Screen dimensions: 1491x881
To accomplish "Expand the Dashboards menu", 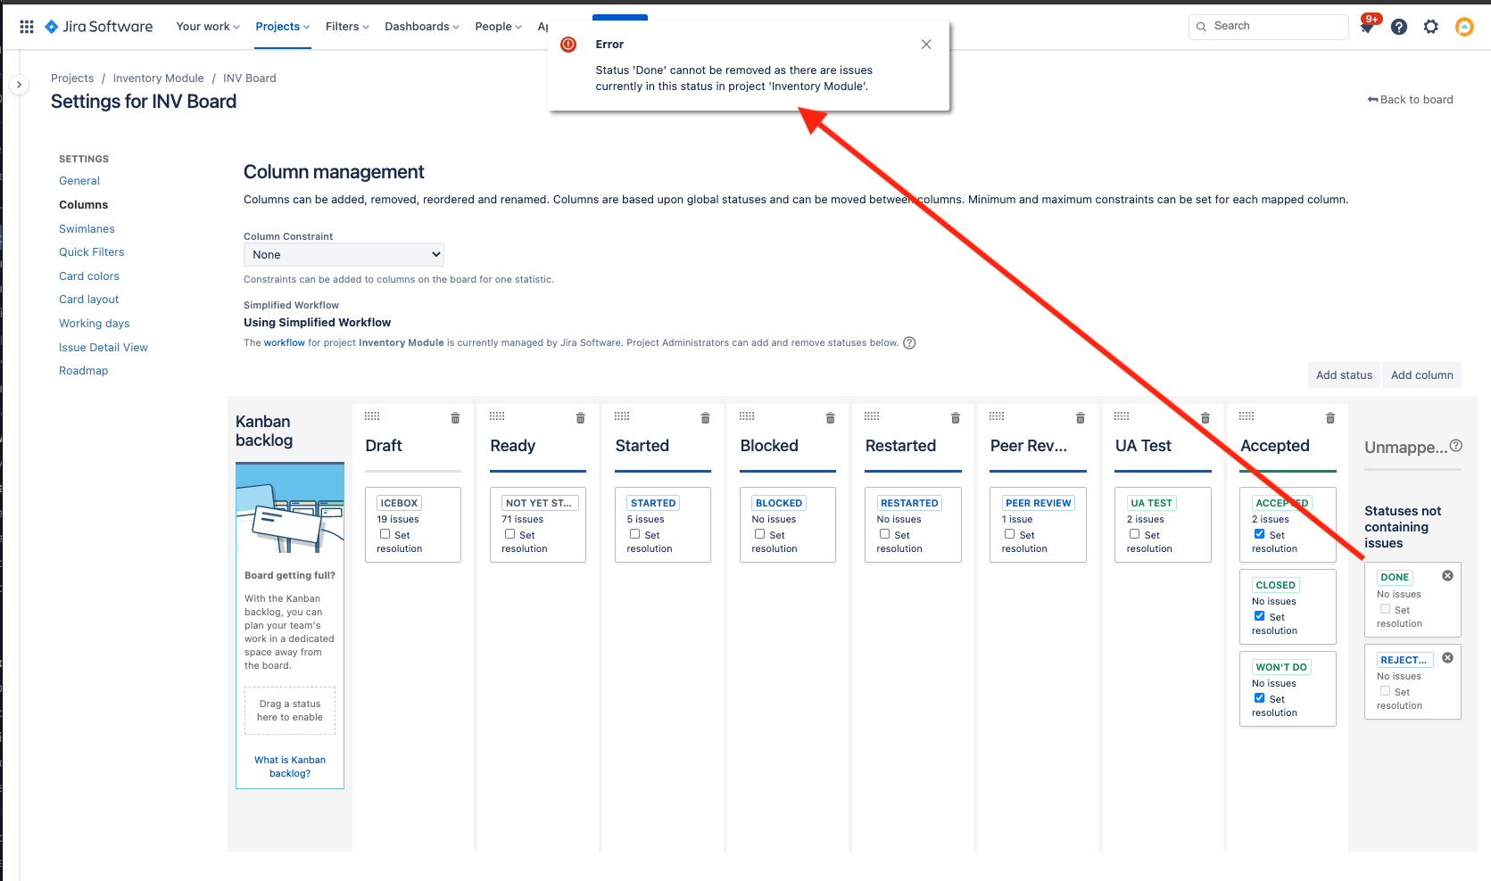I will tap(422, 27).
